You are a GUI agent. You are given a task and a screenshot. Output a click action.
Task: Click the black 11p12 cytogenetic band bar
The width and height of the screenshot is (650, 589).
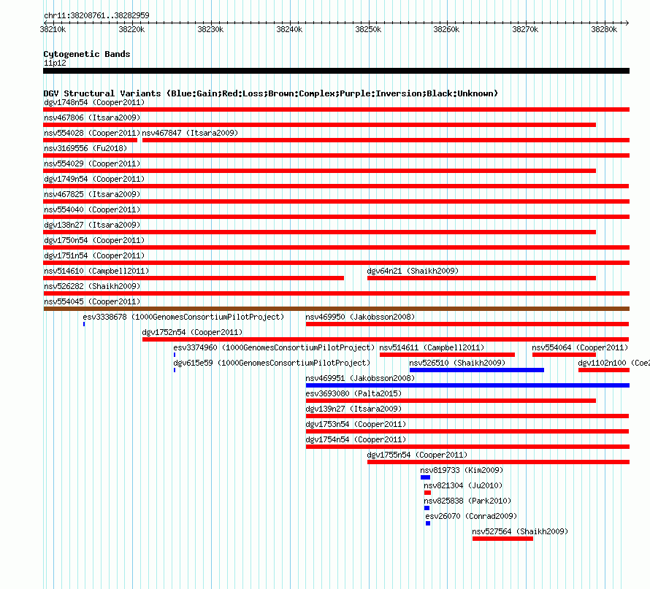[337, 71]
